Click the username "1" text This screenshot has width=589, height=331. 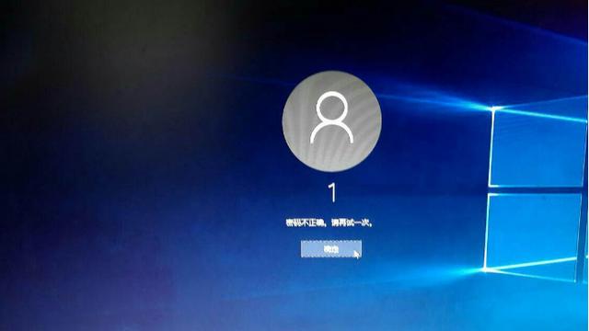(x=332, y=193)
